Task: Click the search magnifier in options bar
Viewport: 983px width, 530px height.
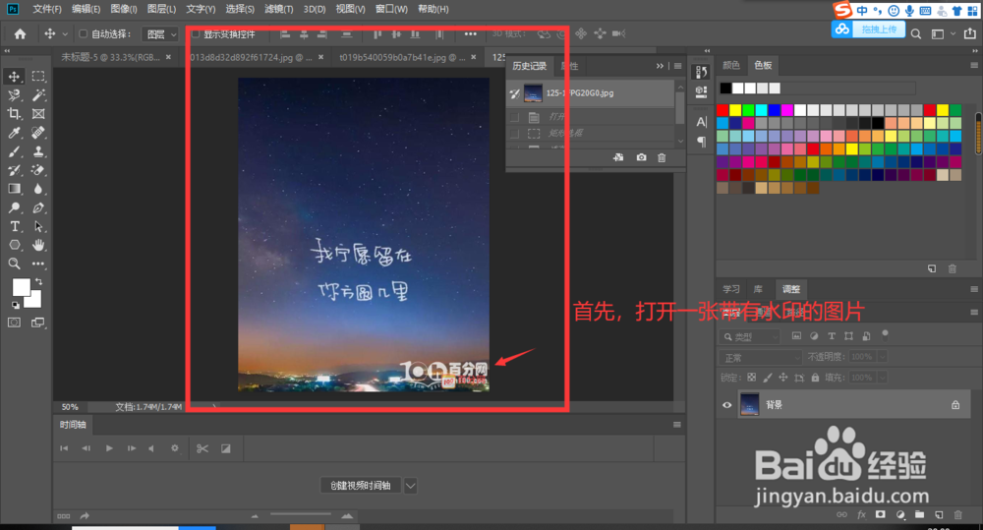Action: pos(916,33)
